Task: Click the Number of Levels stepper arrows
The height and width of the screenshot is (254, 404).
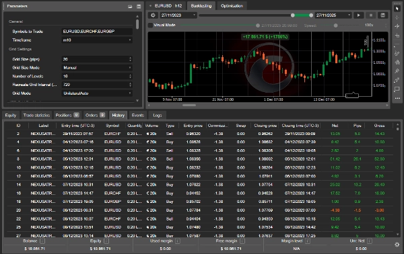Action: (x=130, y=76)
